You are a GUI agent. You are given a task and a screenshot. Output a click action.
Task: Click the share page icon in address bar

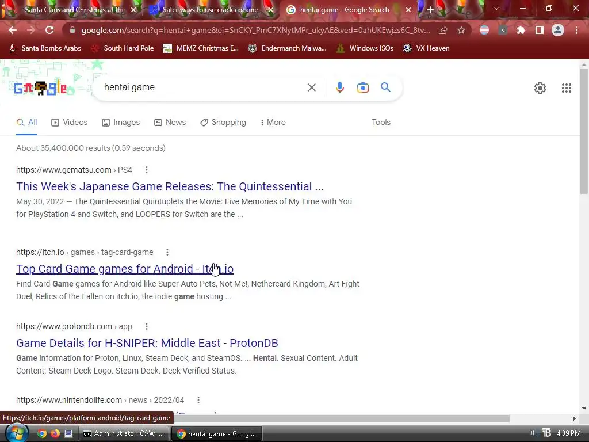point(443,30)
